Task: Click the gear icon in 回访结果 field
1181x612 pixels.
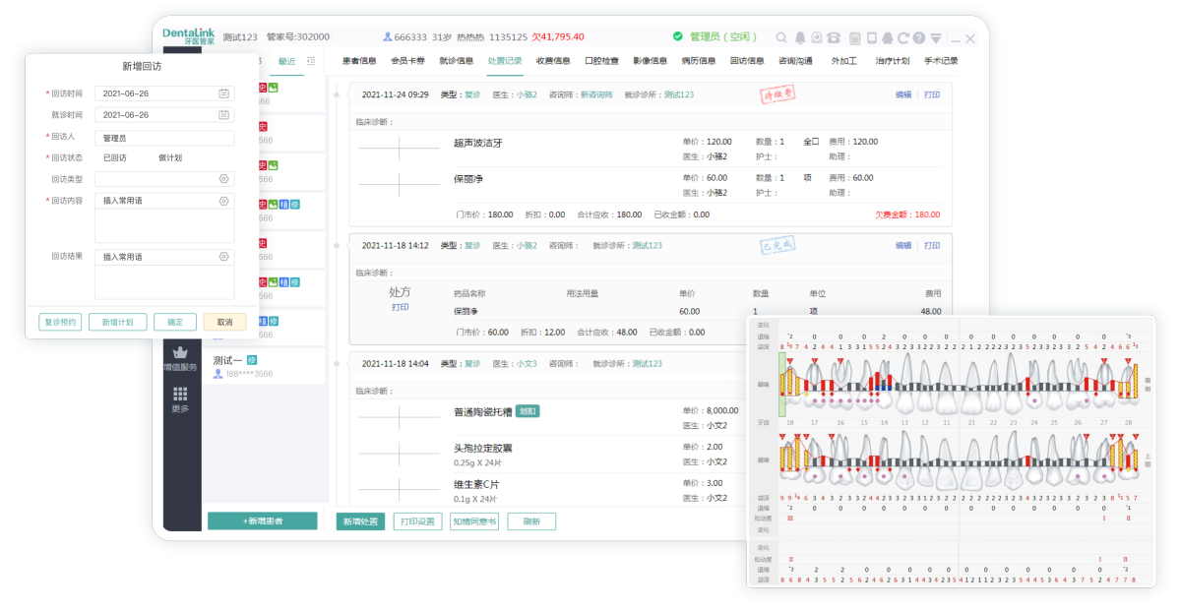Action: 223,257
